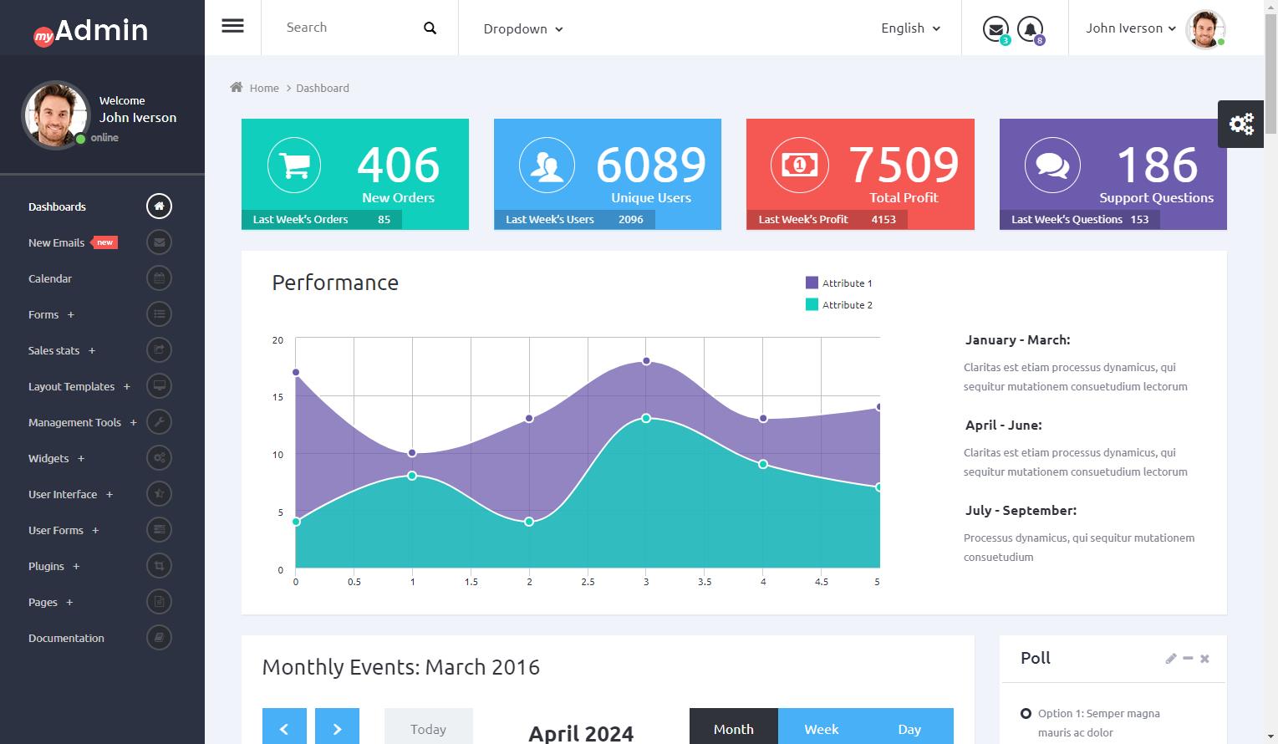Click the Dashboards home circle icon
1278x744 pixels.
pyautogui.click(x=159, y=206)
